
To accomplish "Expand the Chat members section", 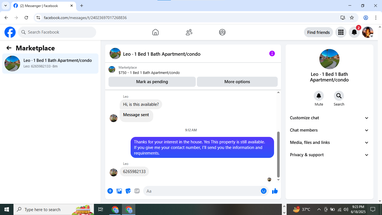I will pyautogui.click(x=329, y=130).
